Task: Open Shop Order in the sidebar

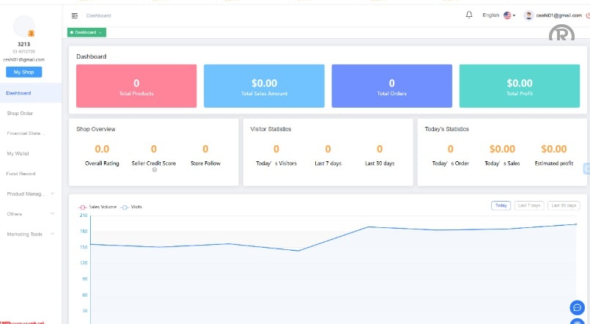Action: coord(20,114)
